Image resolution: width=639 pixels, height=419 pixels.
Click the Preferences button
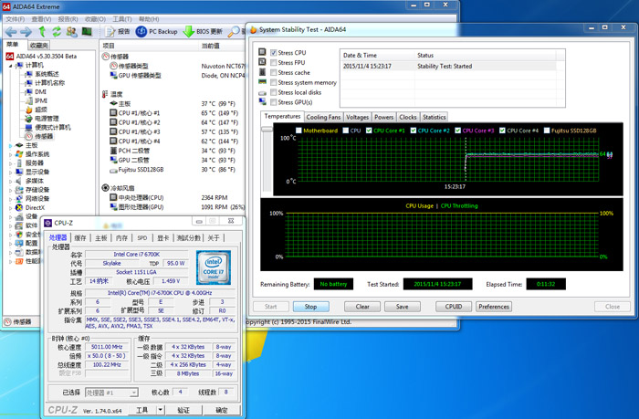pyautogui.click(x=494, y=307)
